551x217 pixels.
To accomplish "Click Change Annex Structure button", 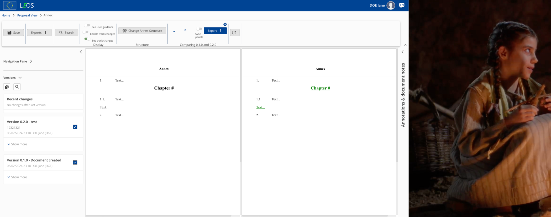I will click(x=142, y=31).
